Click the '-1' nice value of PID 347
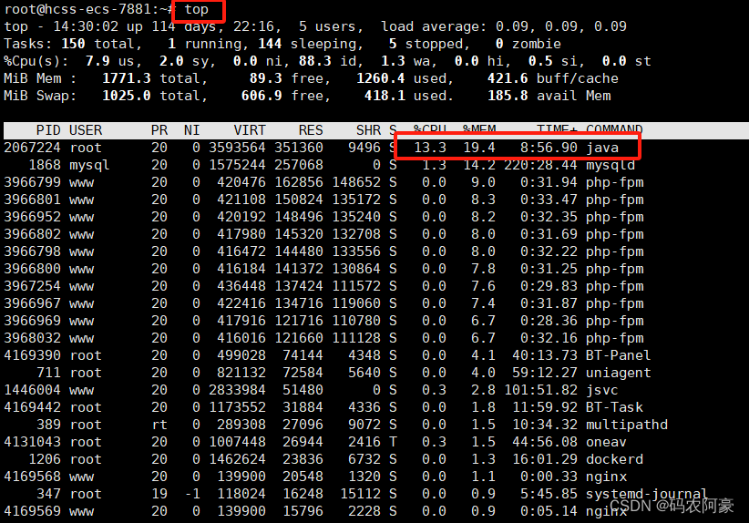Screen dimensions: 749x523 click(x=192, y=494)
